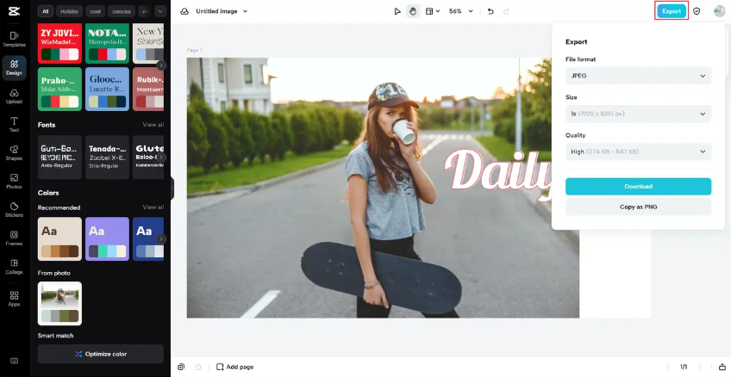Screen dimensions: 731x377
Task: Click the 1/1 page indicator
Action: 684,367
